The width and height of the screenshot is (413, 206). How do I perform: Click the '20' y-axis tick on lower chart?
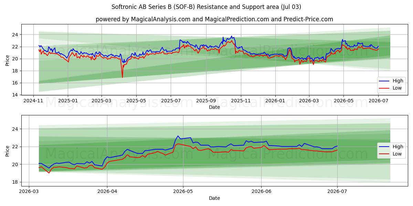pos(16,164)
